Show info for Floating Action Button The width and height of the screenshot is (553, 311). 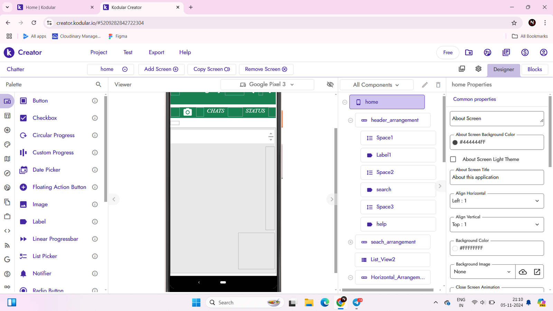tap(95, 187)
